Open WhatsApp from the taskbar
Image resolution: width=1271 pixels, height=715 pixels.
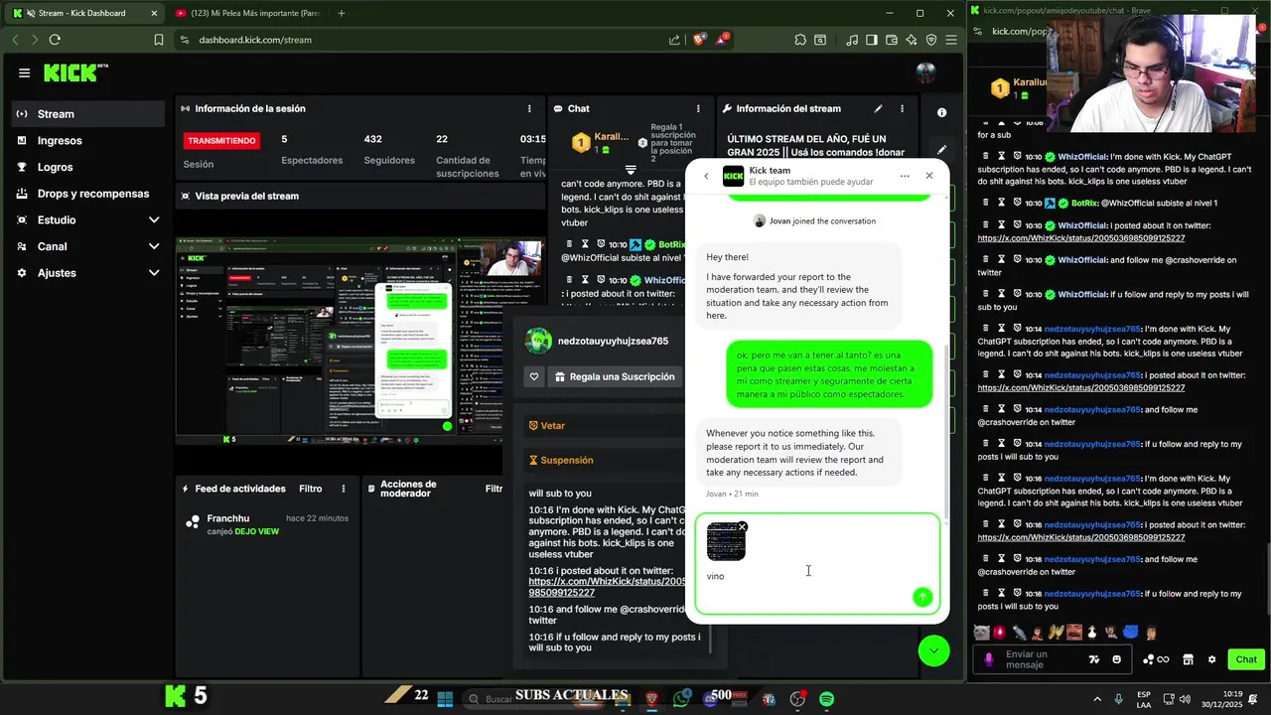point(681,699)
